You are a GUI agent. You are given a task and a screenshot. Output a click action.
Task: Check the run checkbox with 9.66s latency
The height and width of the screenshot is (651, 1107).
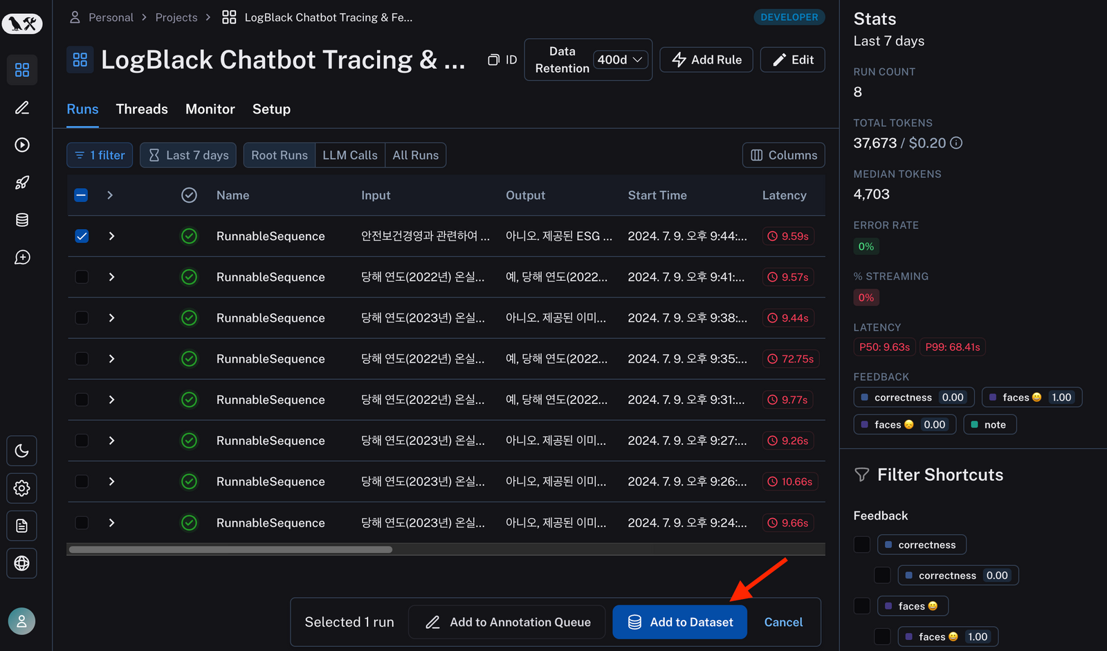coord(81,522)
